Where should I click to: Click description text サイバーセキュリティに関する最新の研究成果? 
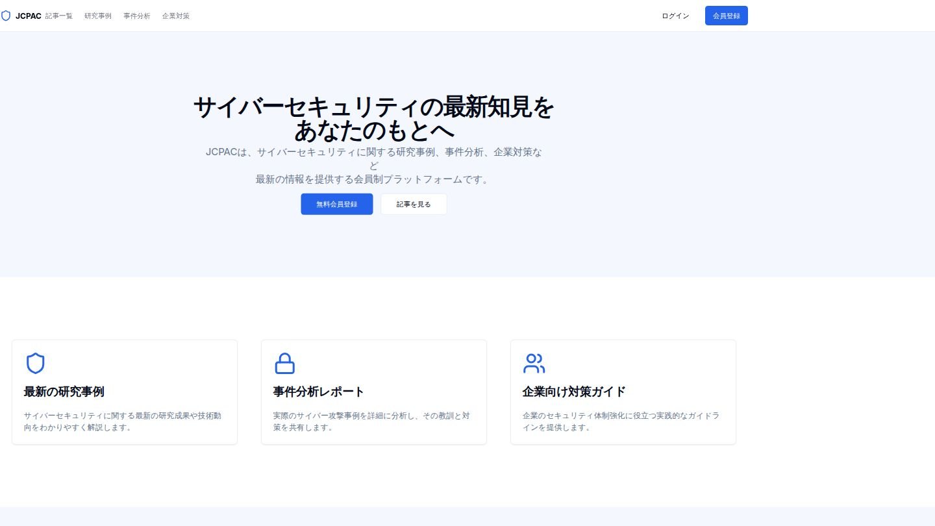[123, 421]
